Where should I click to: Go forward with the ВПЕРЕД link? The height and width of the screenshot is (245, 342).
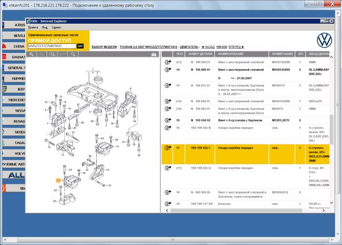[236, 47]
